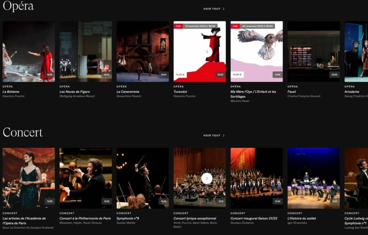Image resolution: width=368 pixels, height=235 pixels.
Task: Click the play button on Concert lyrique exceptionnel
Action: tap(207, 178)
